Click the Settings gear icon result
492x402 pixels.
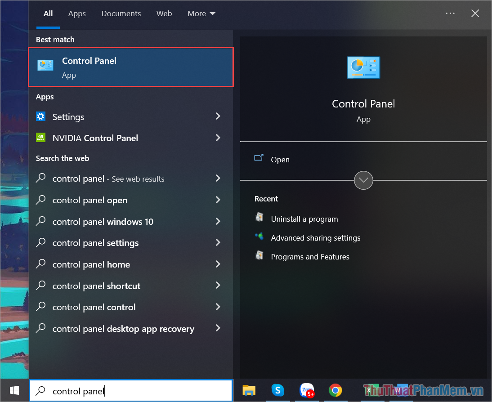[x=41, y=117]
